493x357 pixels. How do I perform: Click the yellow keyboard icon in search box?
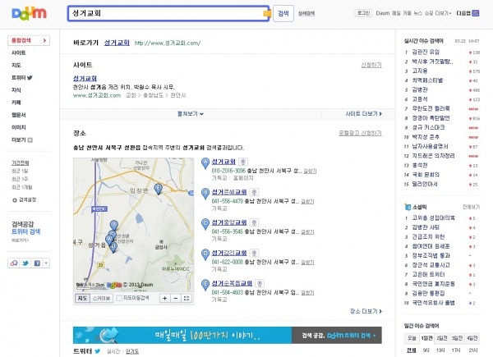click(x=266, y=13)
